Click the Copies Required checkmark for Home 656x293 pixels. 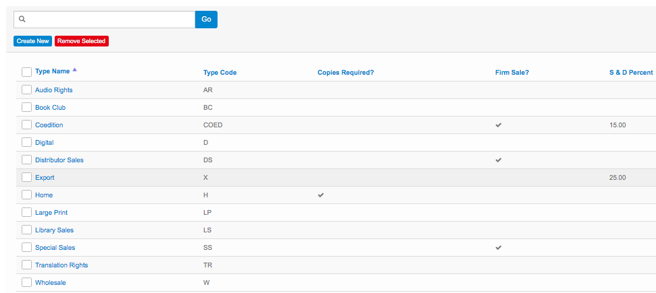click(x=321, y=195)
